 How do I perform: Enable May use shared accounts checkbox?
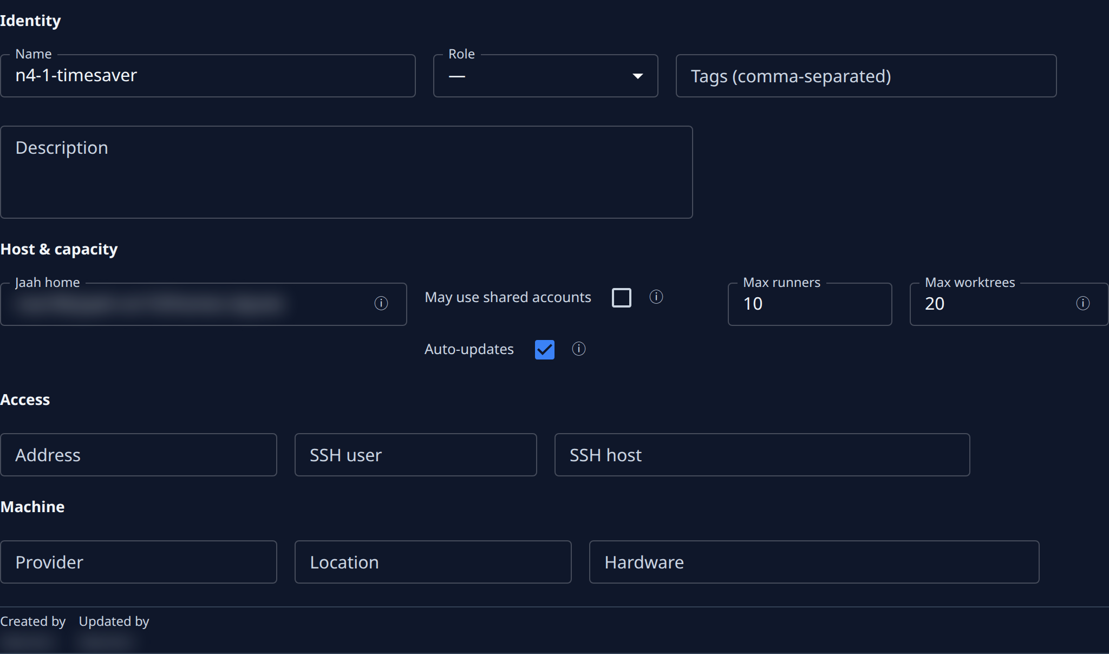pyautogui.click(x=622, y=297)
